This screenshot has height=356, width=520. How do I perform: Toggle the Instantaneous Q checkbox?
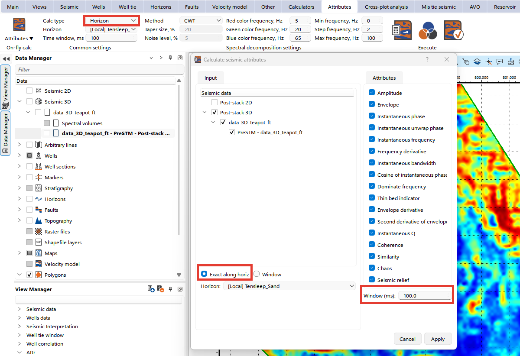pyautogui.click(x=372, y=233)
